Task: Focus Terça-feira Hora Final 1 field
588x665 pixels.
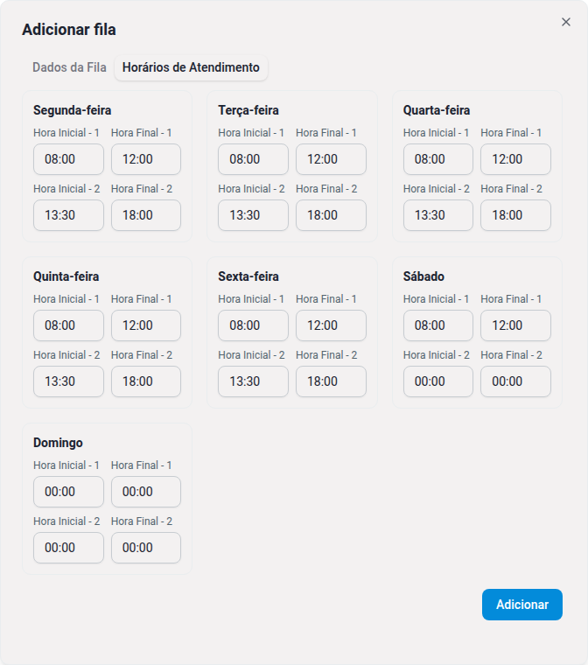Action: (331, 159)
